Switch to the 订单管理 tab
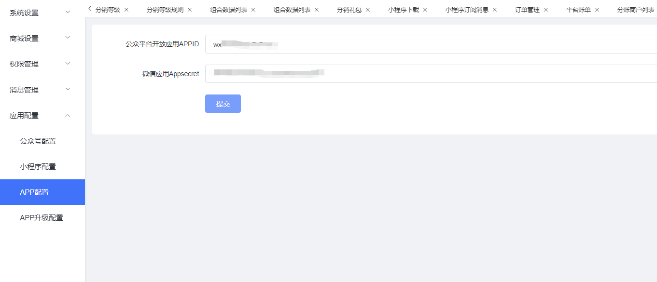657x282 pixels. coord(527,10)
